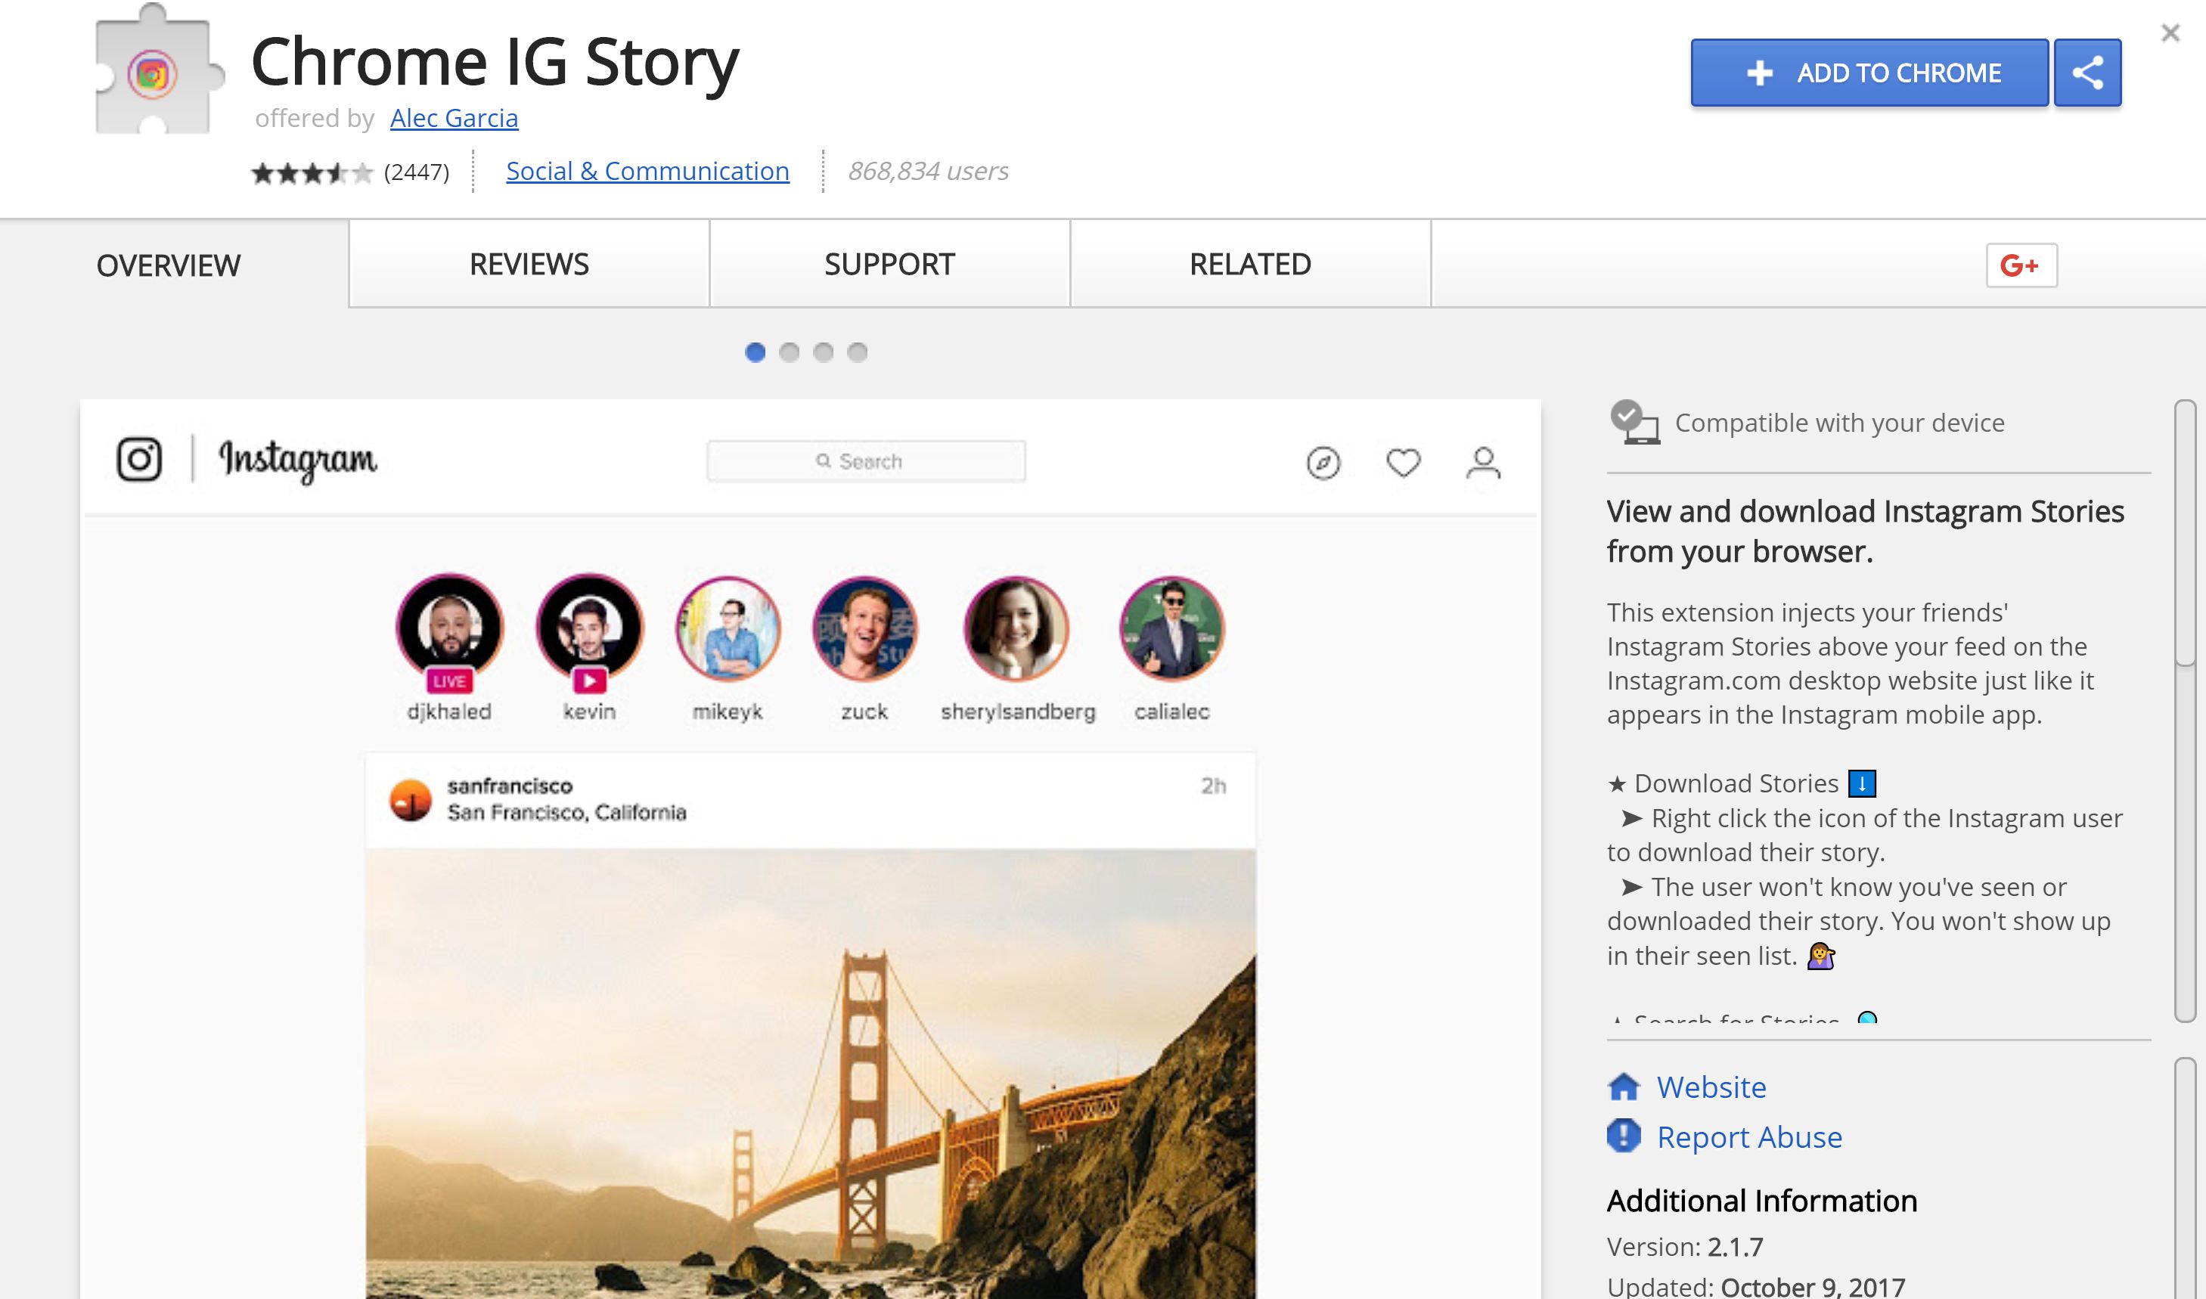2206x1299 pixels.
Task: Click the heart activity icon
Action: click(1404, 462)
